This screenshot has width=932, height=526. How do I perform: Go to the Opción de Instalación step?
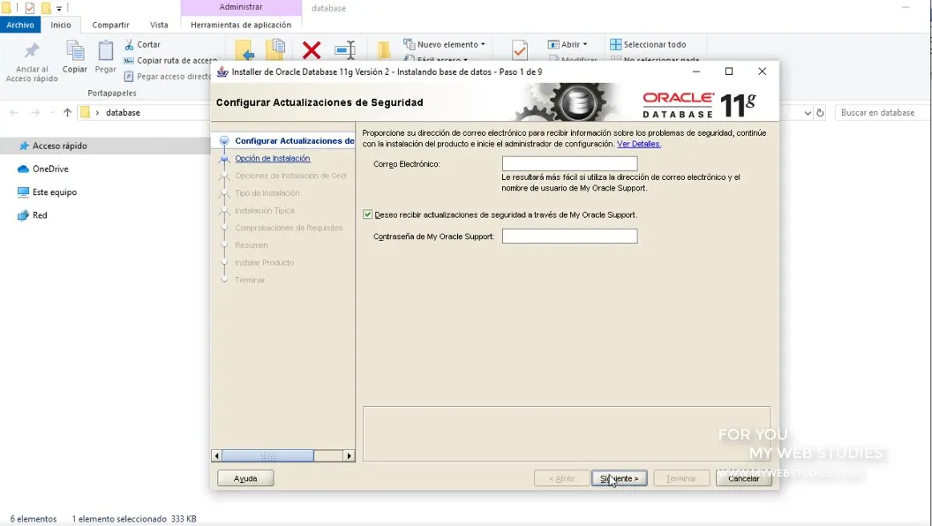click(x=272, y=158)
